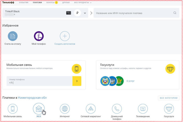The image size is (183, 122).
Task: Focus the payee name or ИНН search field
Action: [136, 13]
